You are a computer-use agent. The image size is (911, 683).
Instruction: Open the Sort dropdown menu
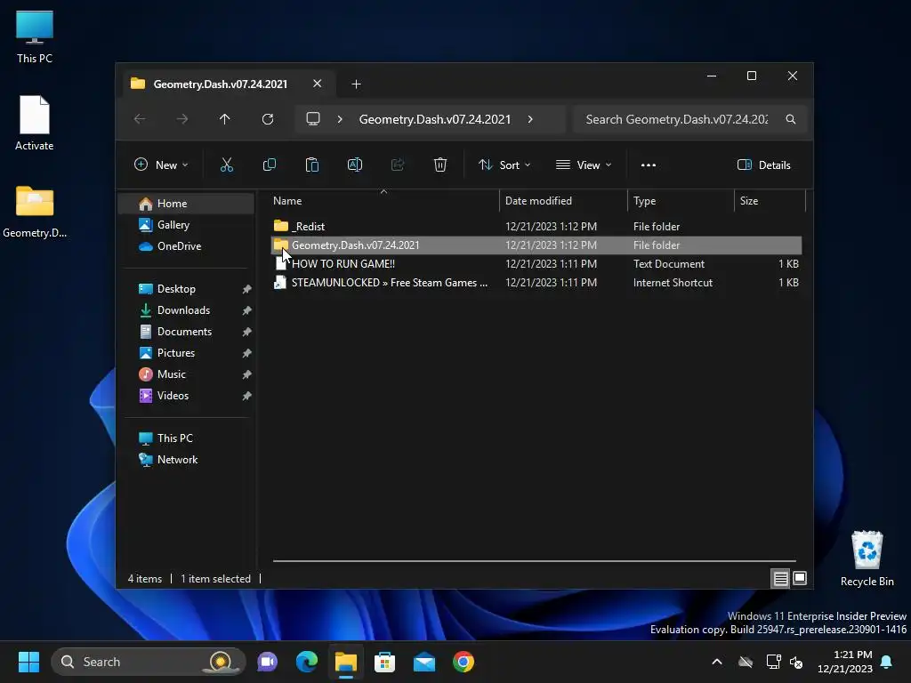(x=504, y=165)
